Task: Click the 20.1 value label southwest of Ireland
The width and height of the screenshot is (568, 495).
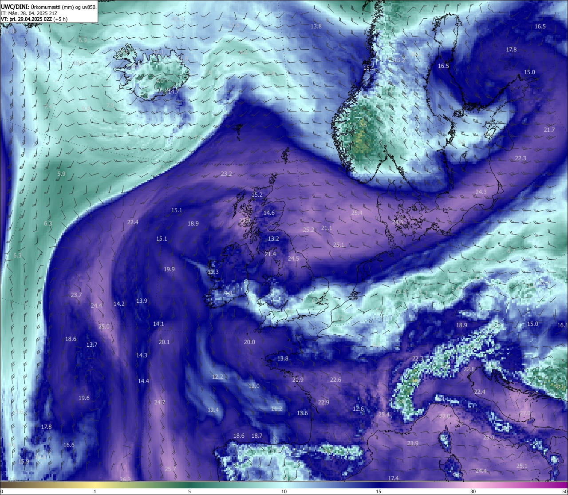Action: pyautogui.click(x=164, y=342)
